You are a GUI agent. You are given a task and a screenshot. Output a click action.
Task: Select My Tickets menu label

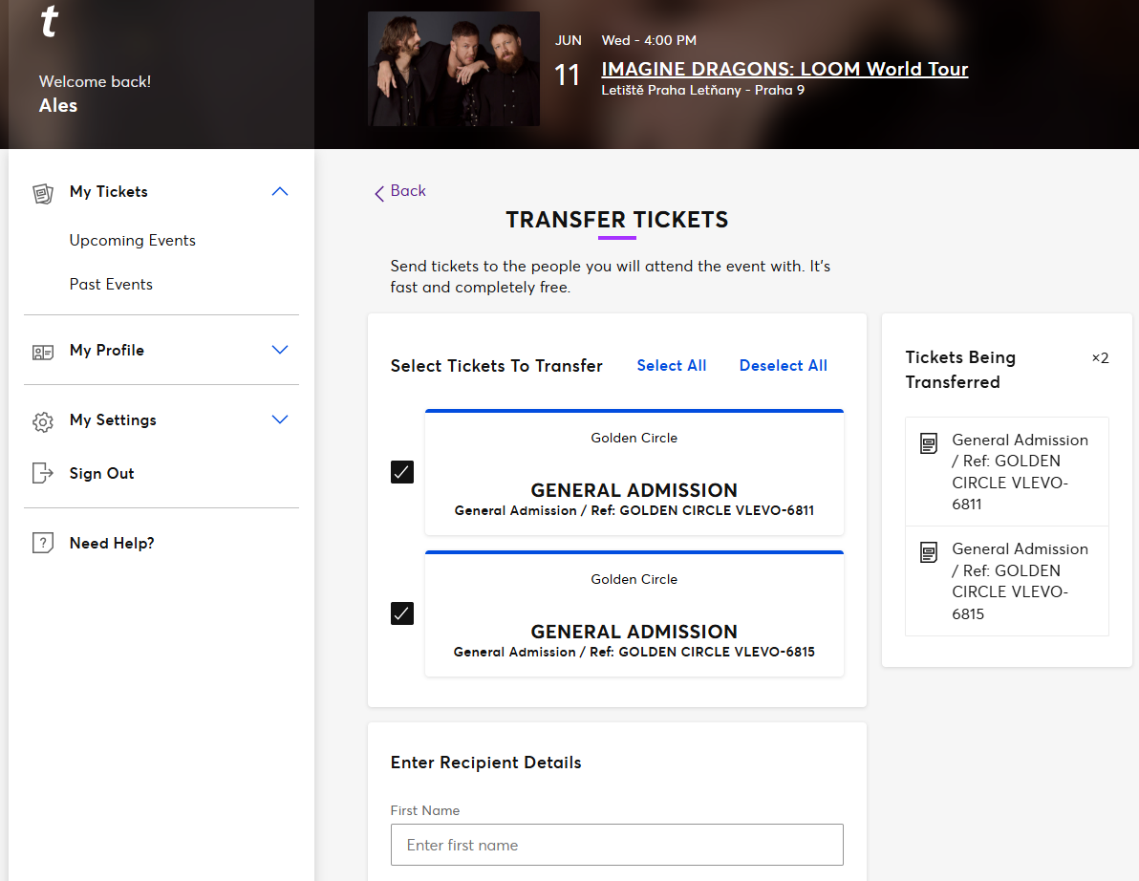(108, 192)
